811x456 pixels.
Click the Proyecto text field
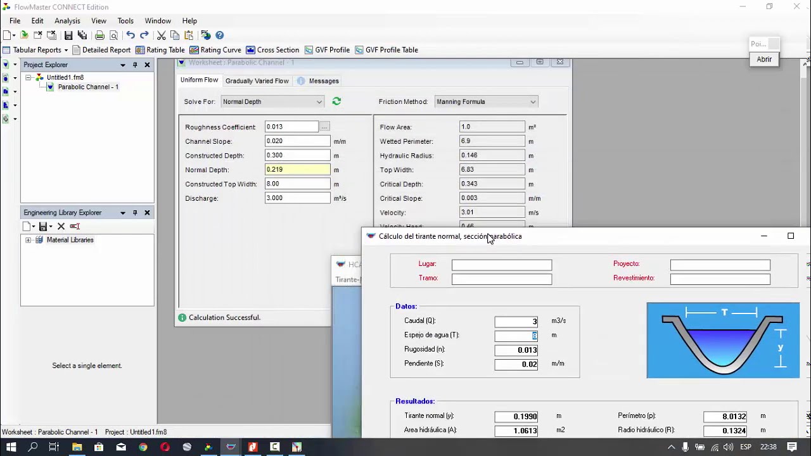[x=720, y=265]
